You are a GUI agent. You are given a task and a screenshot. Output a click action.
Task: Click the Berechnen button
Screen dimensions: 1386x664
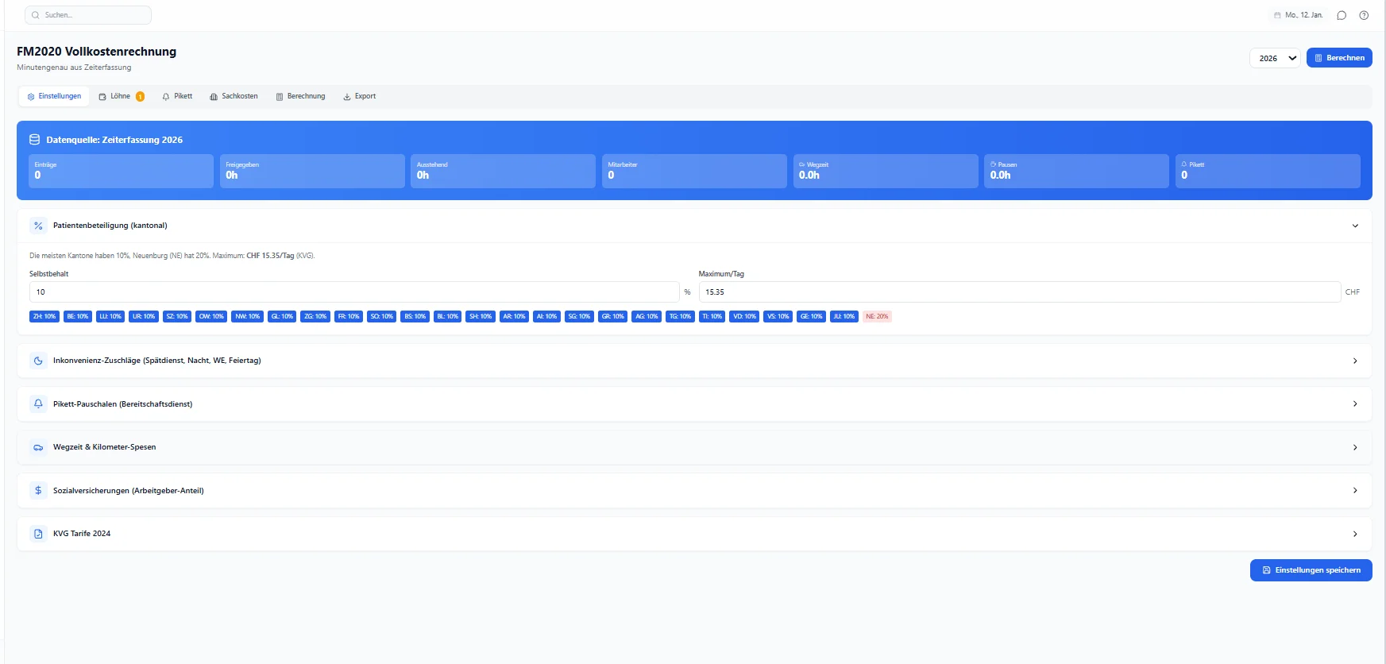[1339, 58]
